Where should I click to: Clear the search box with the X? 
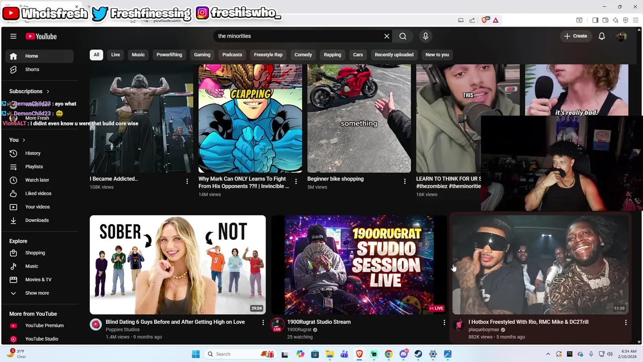(387, 36)
